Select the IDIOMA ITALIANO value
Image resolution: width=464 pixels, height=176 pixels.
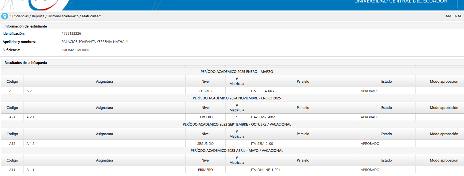point(76,50)
